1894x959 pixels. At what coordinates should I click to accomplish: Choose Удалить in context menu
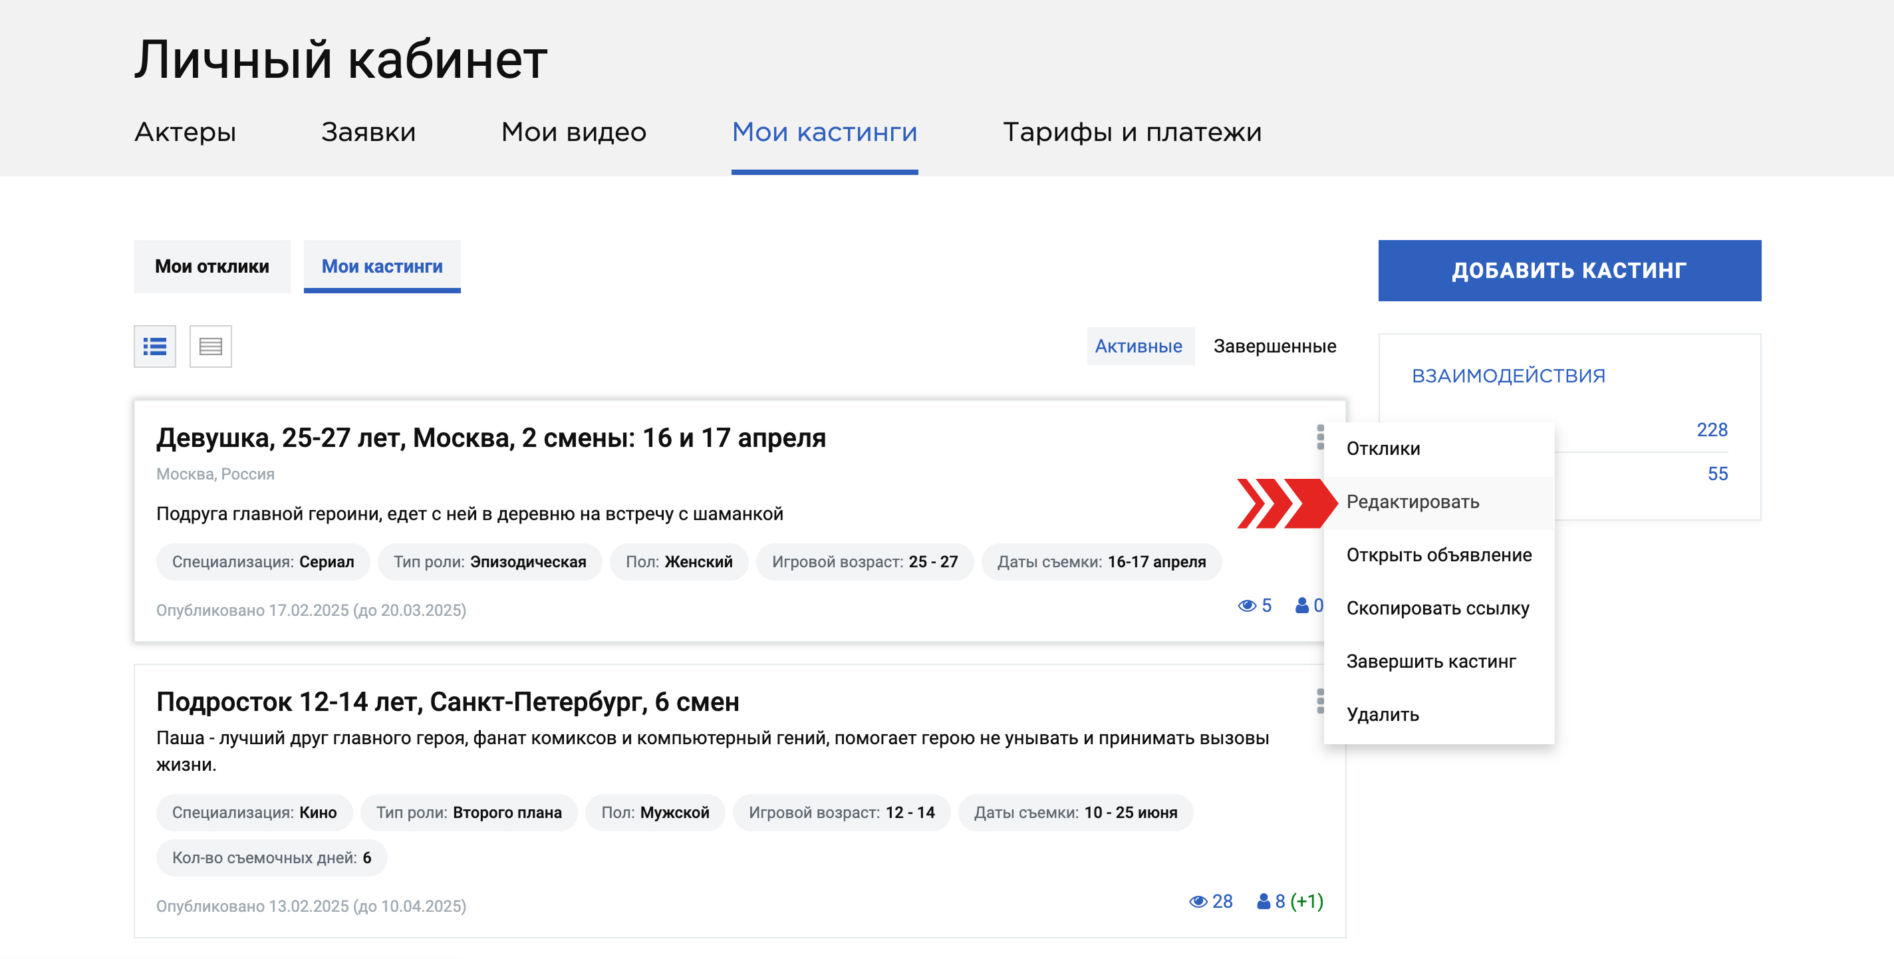click(1439, 715)
